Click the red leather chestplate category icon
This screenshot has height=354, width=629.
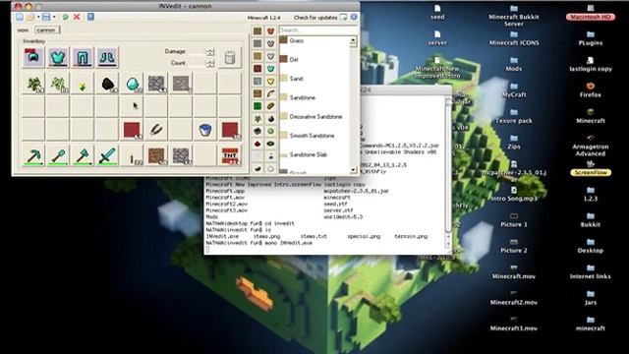click(x=271, y=30)
